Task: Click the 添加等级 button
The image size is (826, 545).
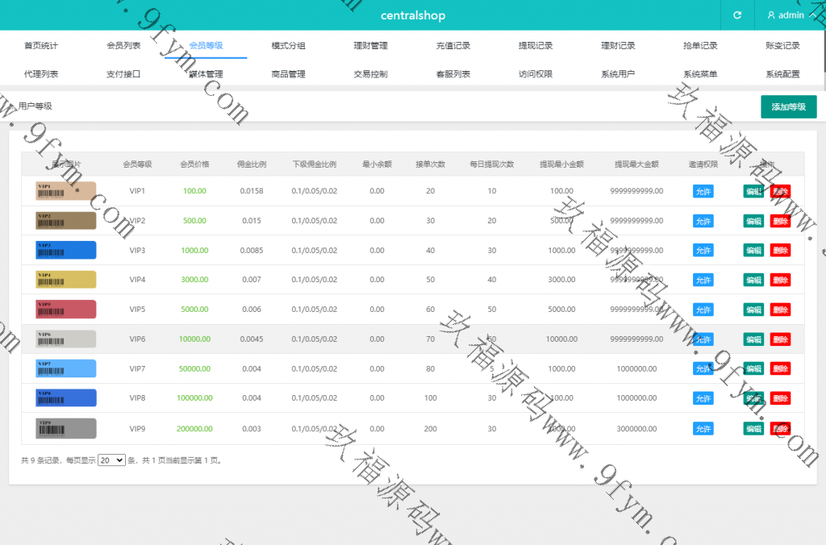Action: click(x=788, y=106)
